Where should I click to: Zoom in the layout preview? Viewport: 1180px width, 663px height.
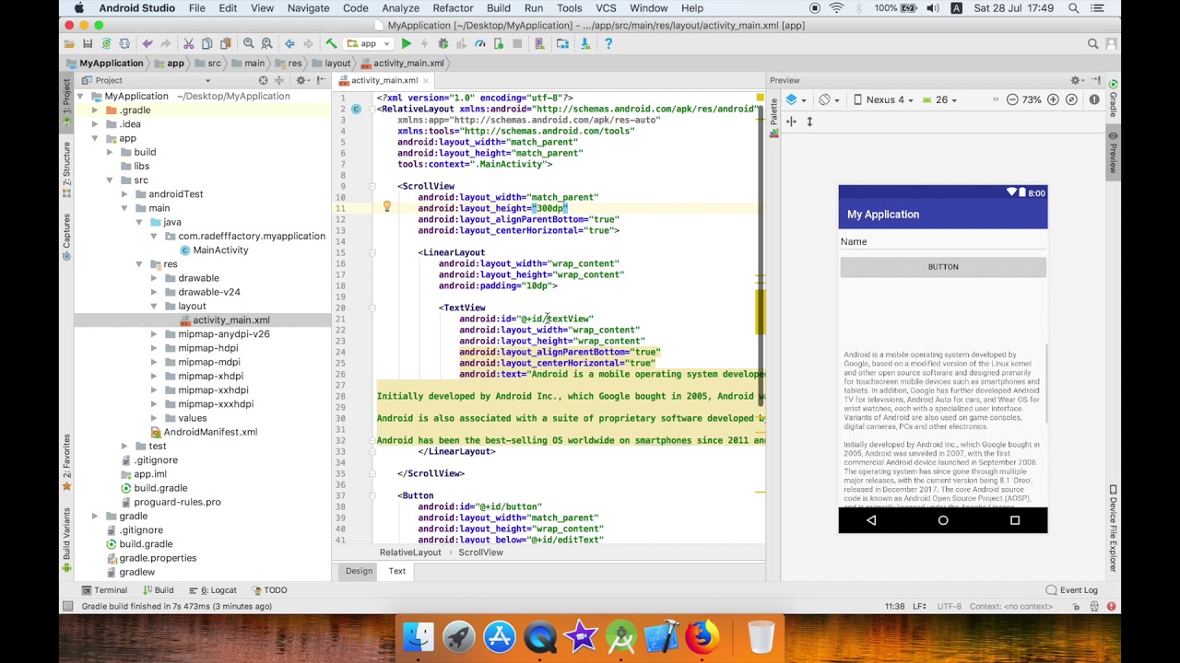click(x=1053, y=99)
